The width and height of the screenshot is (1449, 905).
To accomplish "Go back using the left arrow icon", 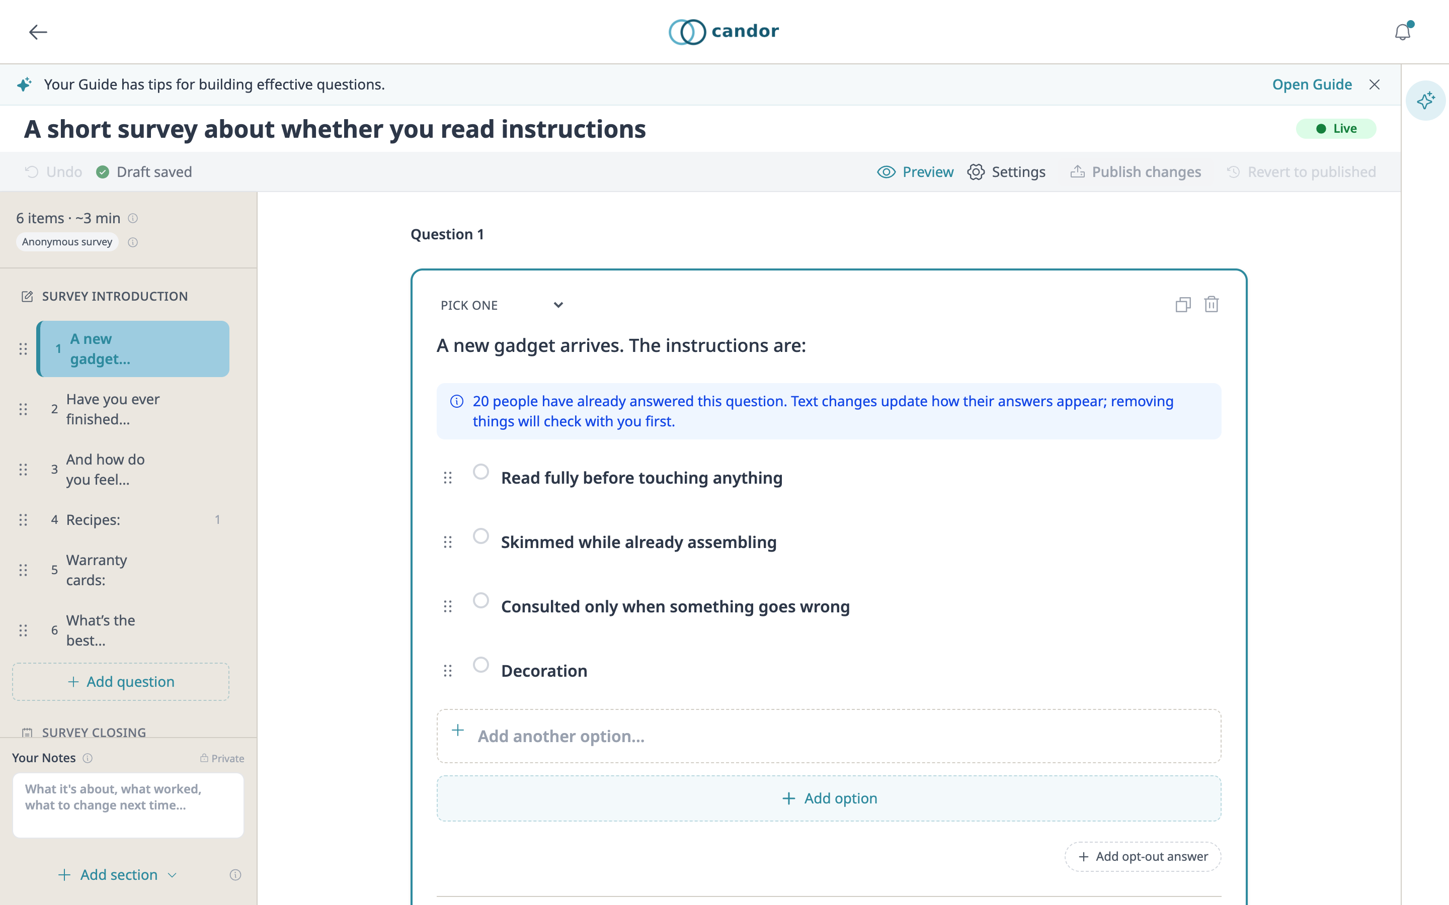I will click(38, 32).
